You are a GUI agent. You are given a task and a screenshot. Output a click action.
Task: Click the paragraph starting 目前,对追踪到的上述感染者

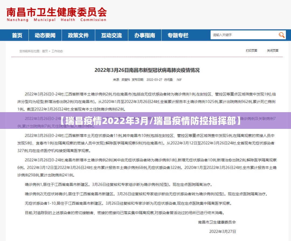[x=125, y=213]
